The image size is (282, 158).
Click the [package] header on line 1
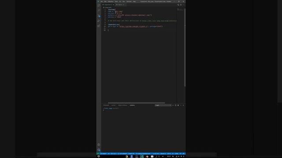click(111, 10)
